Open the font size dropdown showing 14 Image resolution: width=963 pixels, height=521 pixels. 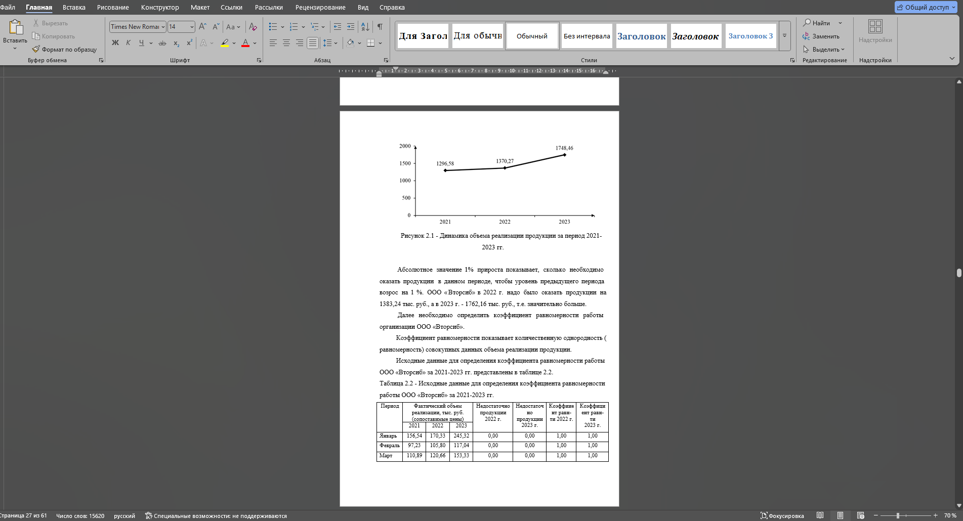(x=192, y=27)
